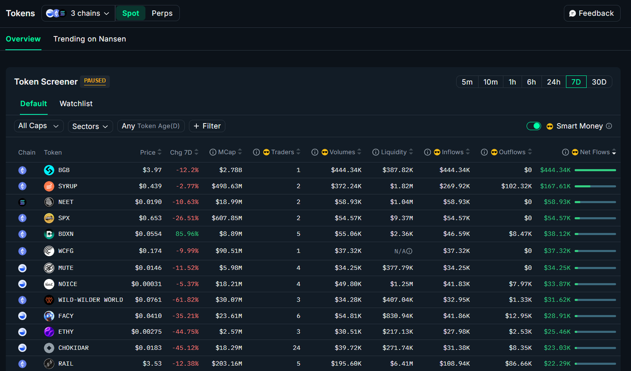Click the WCFG token icon
The width and height of the screenshot is (631, 371).
49,251
